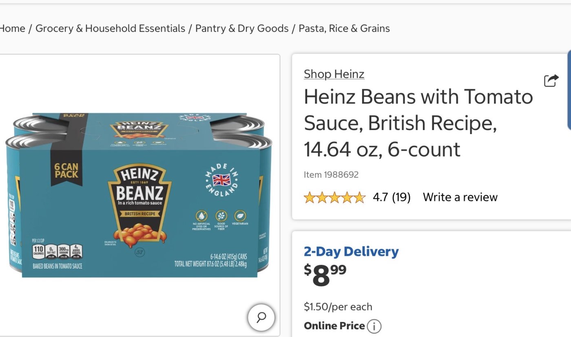Select the 2-Day Delivery heading
Viewport: 571px width, 337px height.
coord(351,251)
